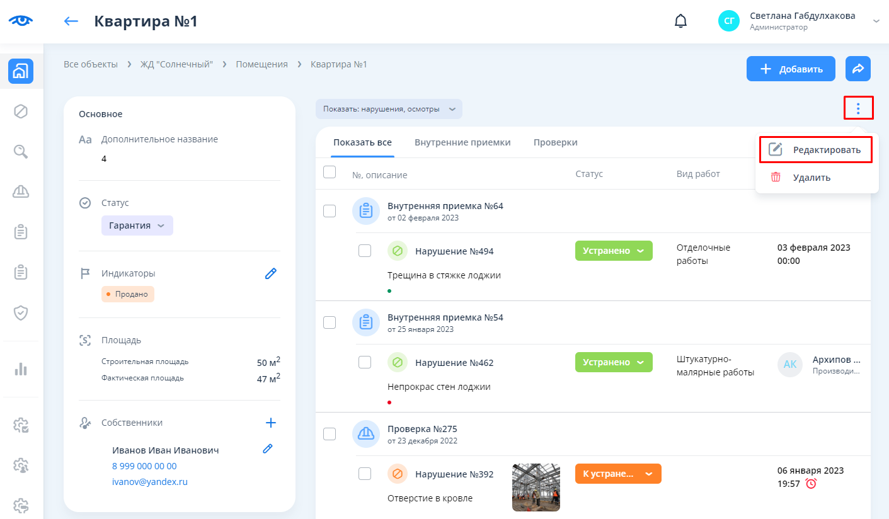Click the Добавить button
The image size is (889, 519).
coord(791,69)
